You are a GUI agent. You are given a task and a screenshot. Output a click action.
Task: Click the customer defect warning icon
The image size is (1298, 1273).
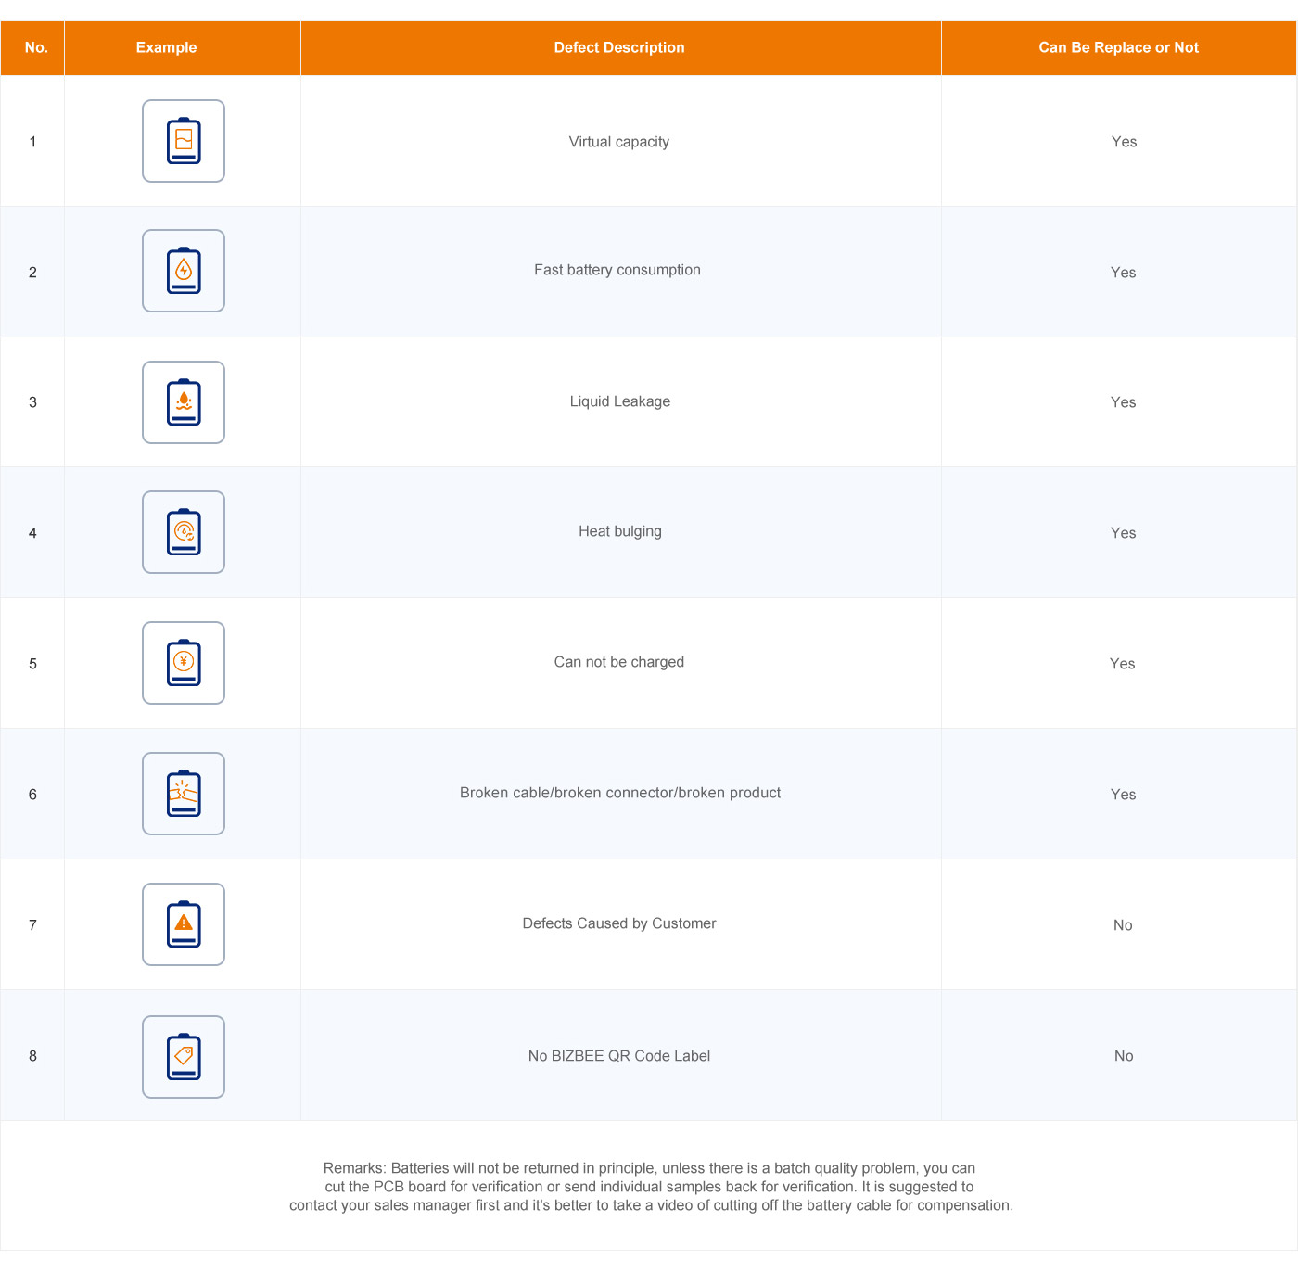184,924
